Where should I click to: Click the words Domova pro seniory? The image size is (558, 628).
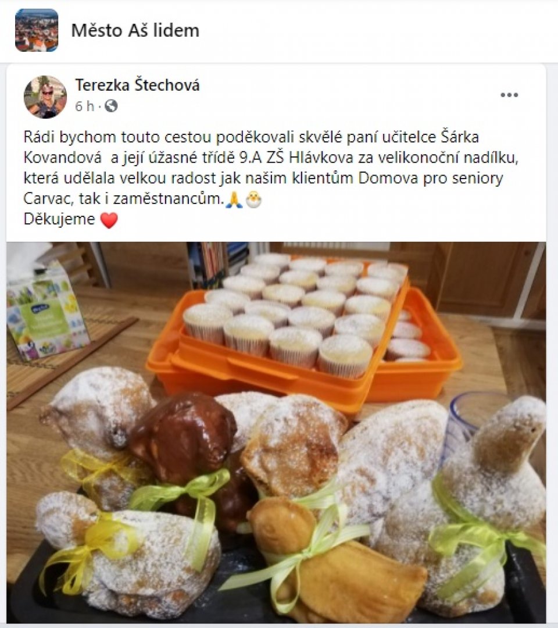pyautogui.click(x=431, y=178)
